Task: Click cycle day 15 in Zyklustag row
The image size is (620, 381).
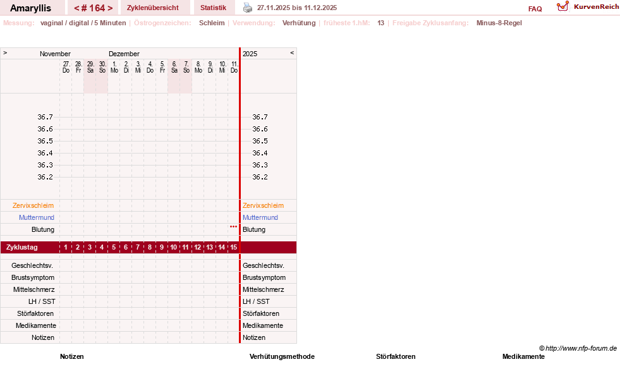Action: [x=234, y=248]
